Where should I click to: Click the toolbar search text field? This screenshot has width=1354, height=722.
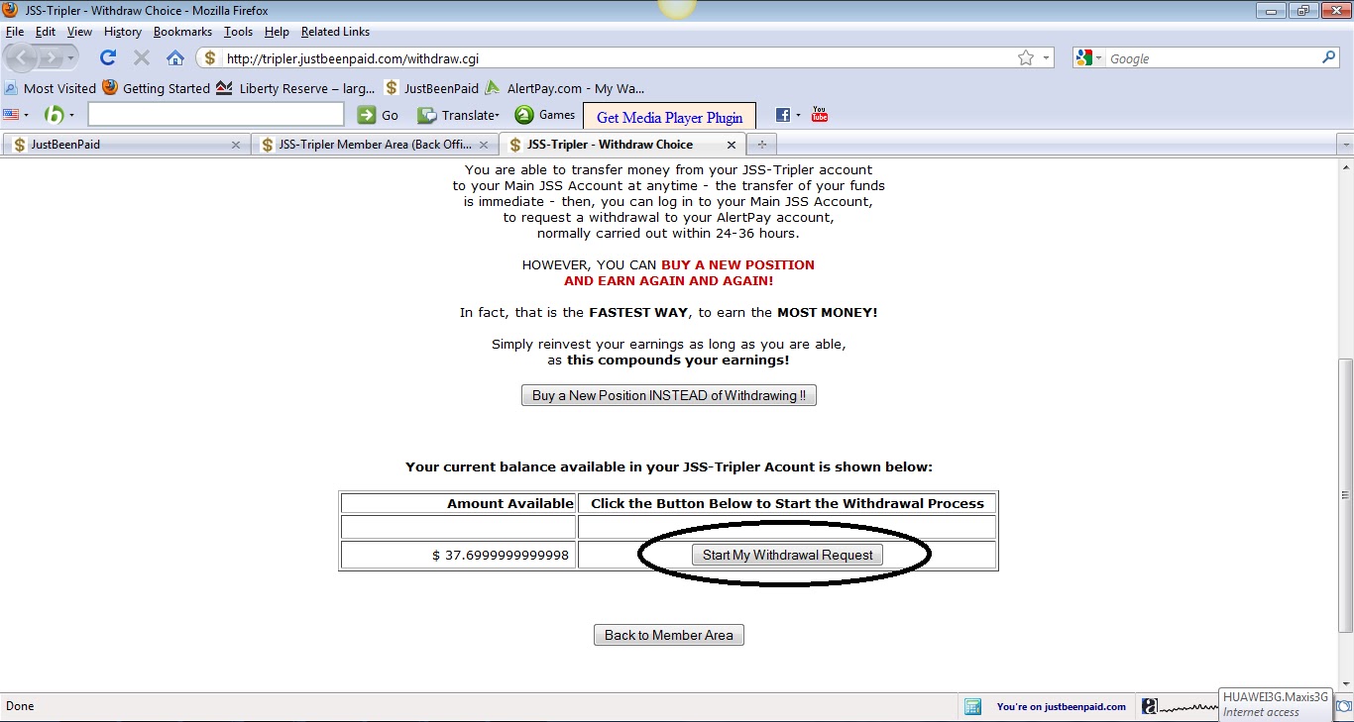coord(216,115)
